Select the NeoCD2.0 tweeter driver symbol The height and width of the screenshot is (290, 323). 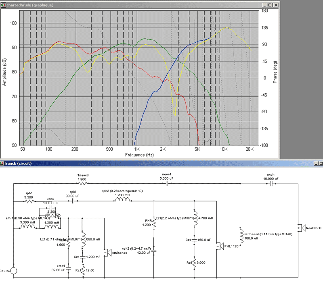pyautogui.click(x=301, y=228)
